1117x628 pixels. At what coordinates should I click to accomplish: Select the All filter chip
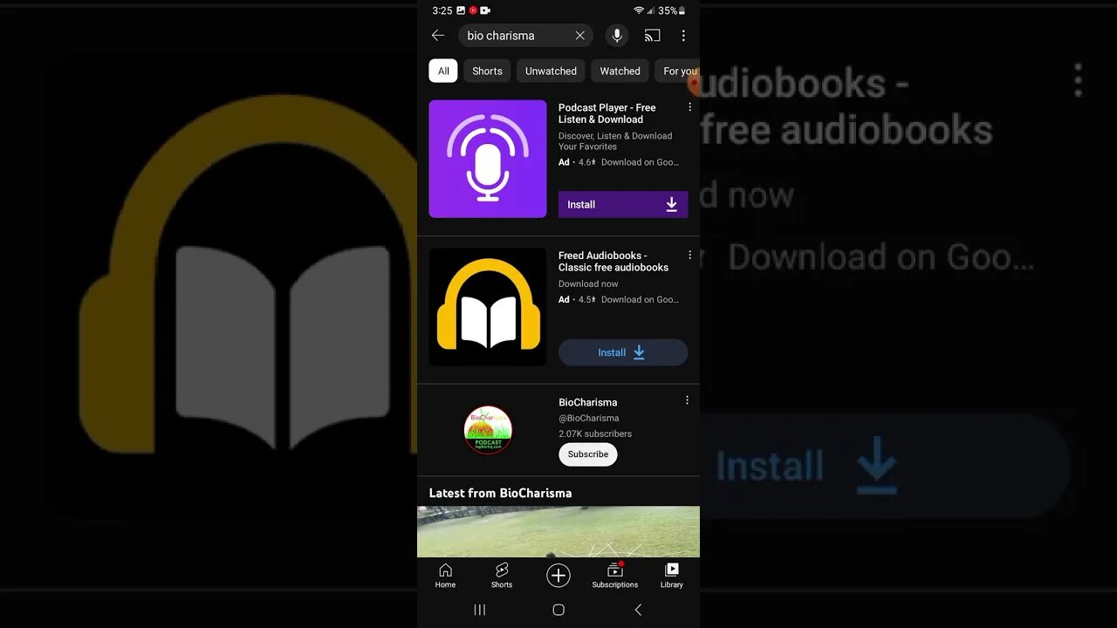pyautogui.click(x=443, y=71)
